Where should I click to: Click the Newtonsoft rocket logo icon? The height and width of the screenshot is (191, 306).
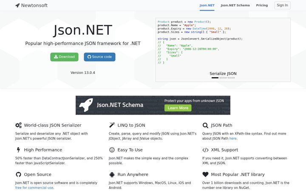point(17,6)
